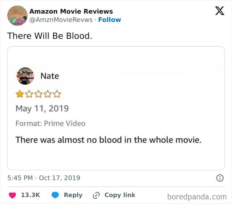The image size is (232, 204).
Task: Click the review date May 11, 2019
Action: click(x=42, y=108)
